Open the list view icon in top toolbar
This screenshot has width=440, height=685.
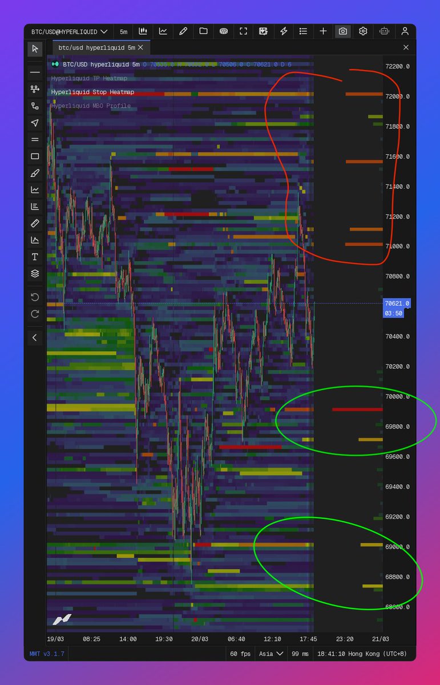303,31
